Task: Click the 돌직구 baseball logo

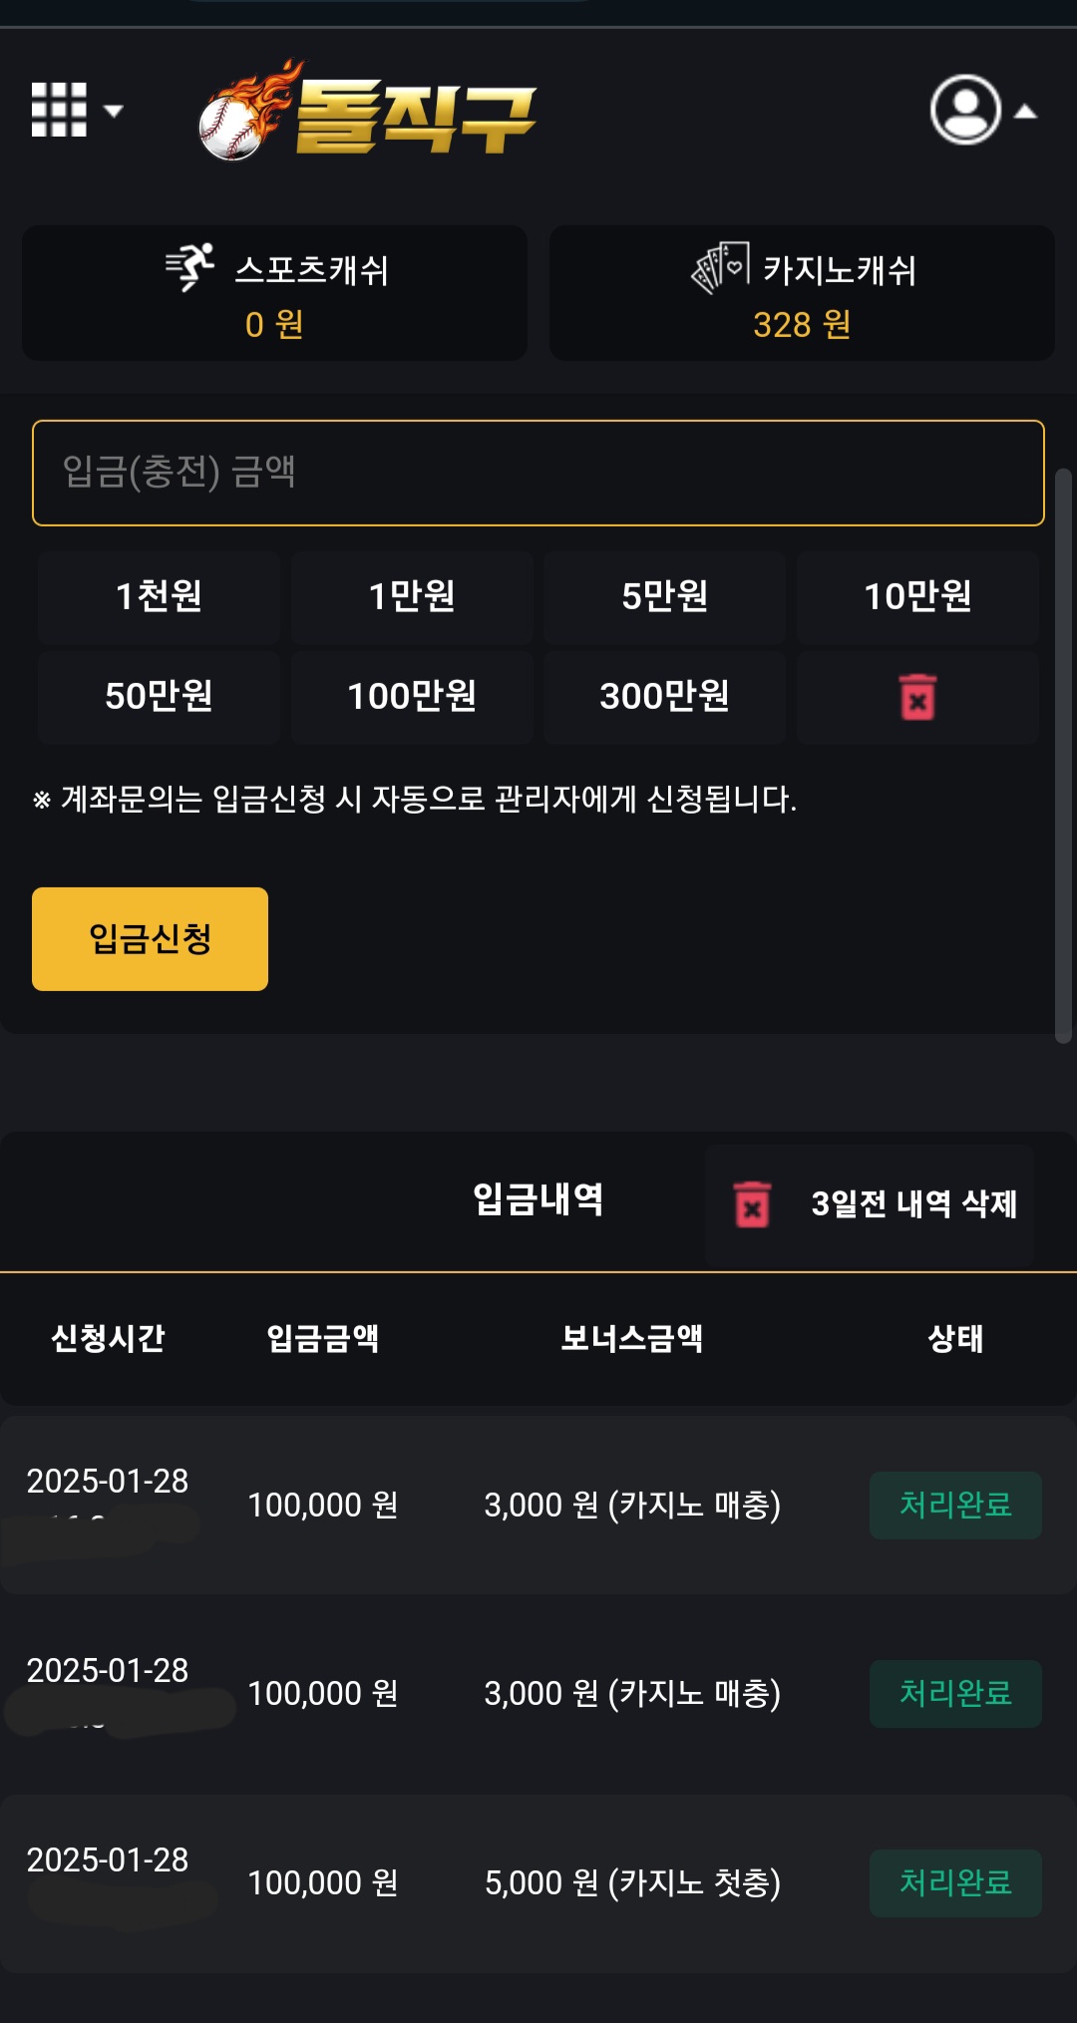Action: pyautogui.click(x=367, y=112)
